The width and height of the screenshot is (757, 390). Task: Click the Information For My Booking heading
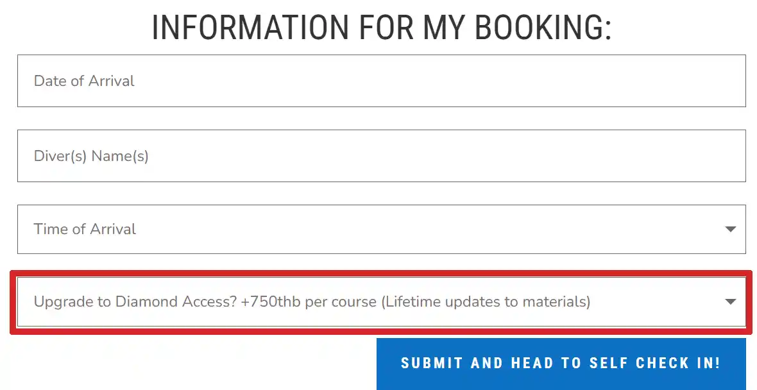(381, 27)
